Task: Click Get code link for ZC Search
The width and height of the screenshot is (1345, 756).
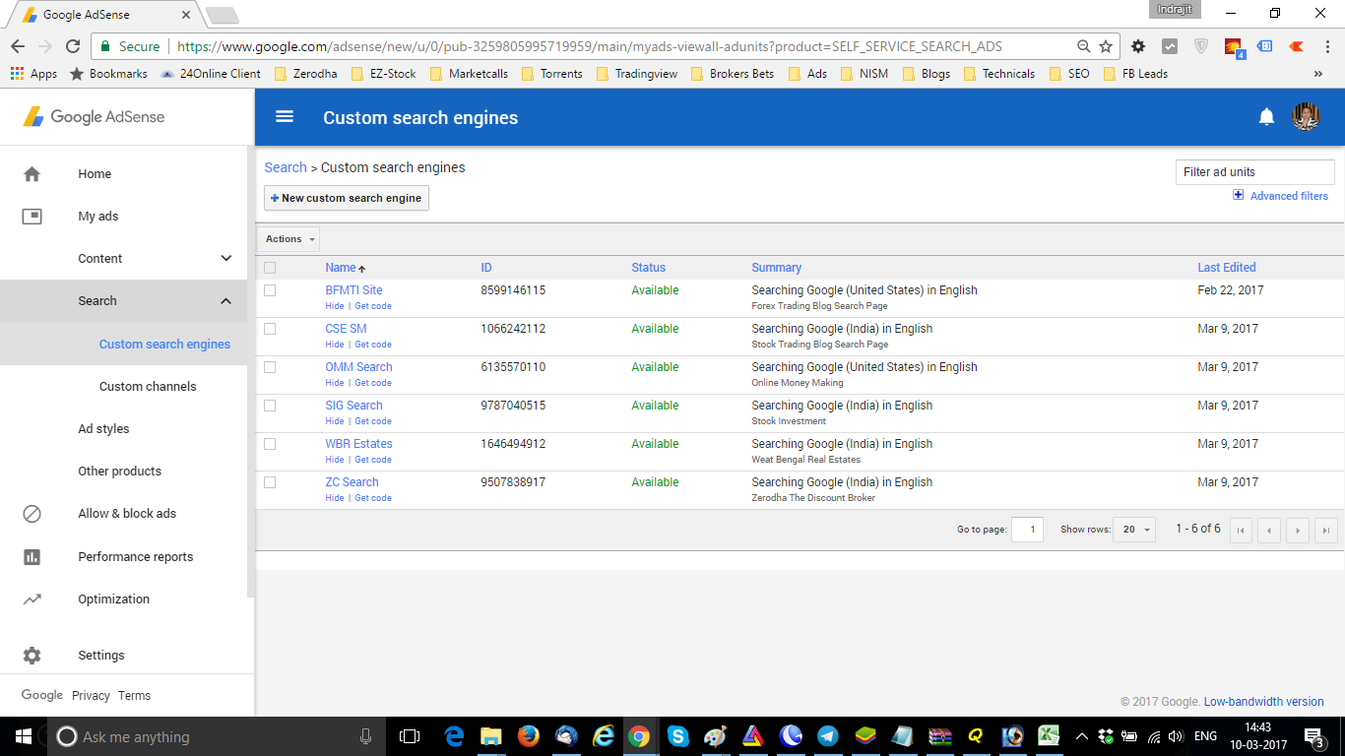Action: (373, 498)
